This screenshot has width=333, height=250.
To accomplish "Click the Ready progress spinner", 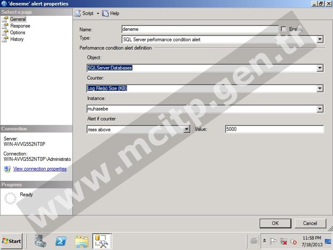I will click(10, 198).
